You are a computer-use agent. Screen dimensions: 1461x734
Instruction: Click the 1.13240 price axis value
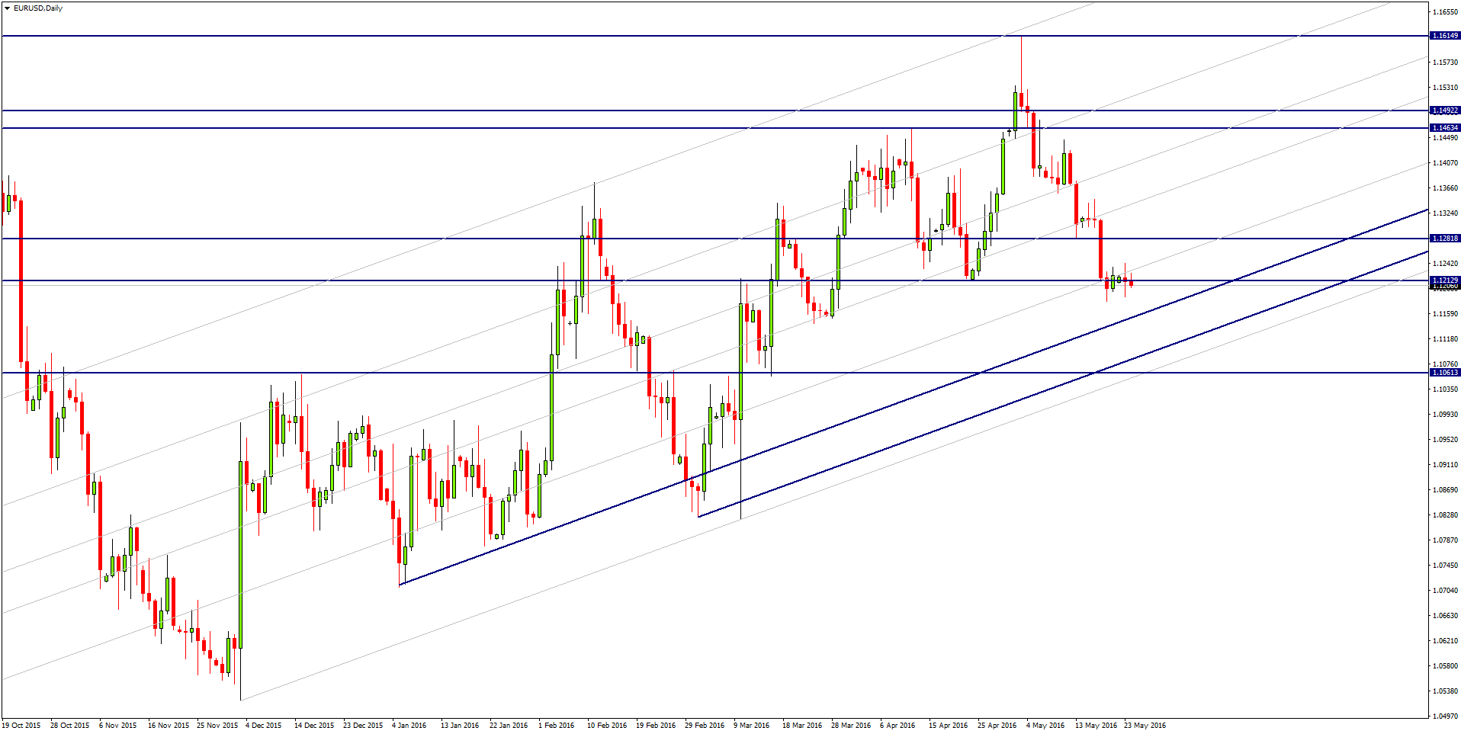tap(1446, 213)
